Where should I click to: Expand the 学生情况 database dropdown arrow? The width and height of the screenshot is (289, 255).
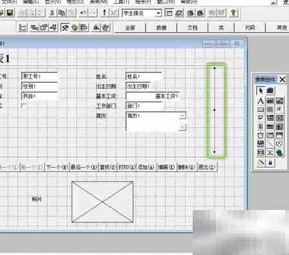tap(158, 13)
